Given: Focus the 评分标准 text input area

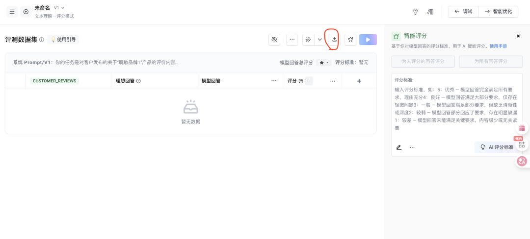Looking at the screenshot, I should click(457, 109).
